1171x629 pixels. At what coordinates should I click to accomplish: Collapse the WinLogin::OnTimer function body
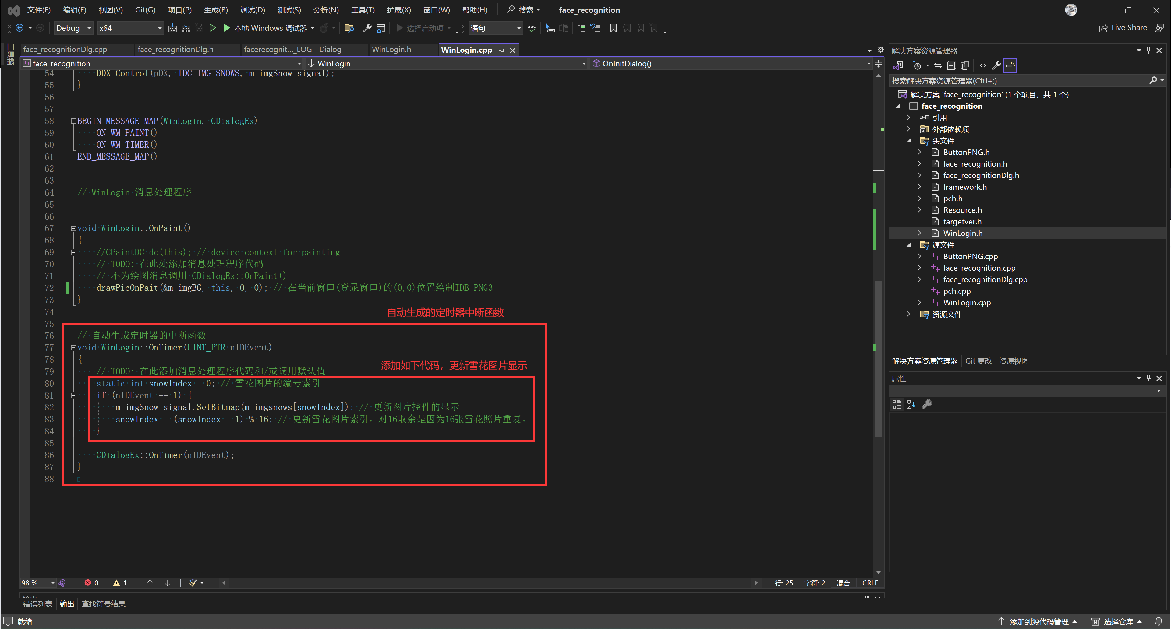click(73, 348)
